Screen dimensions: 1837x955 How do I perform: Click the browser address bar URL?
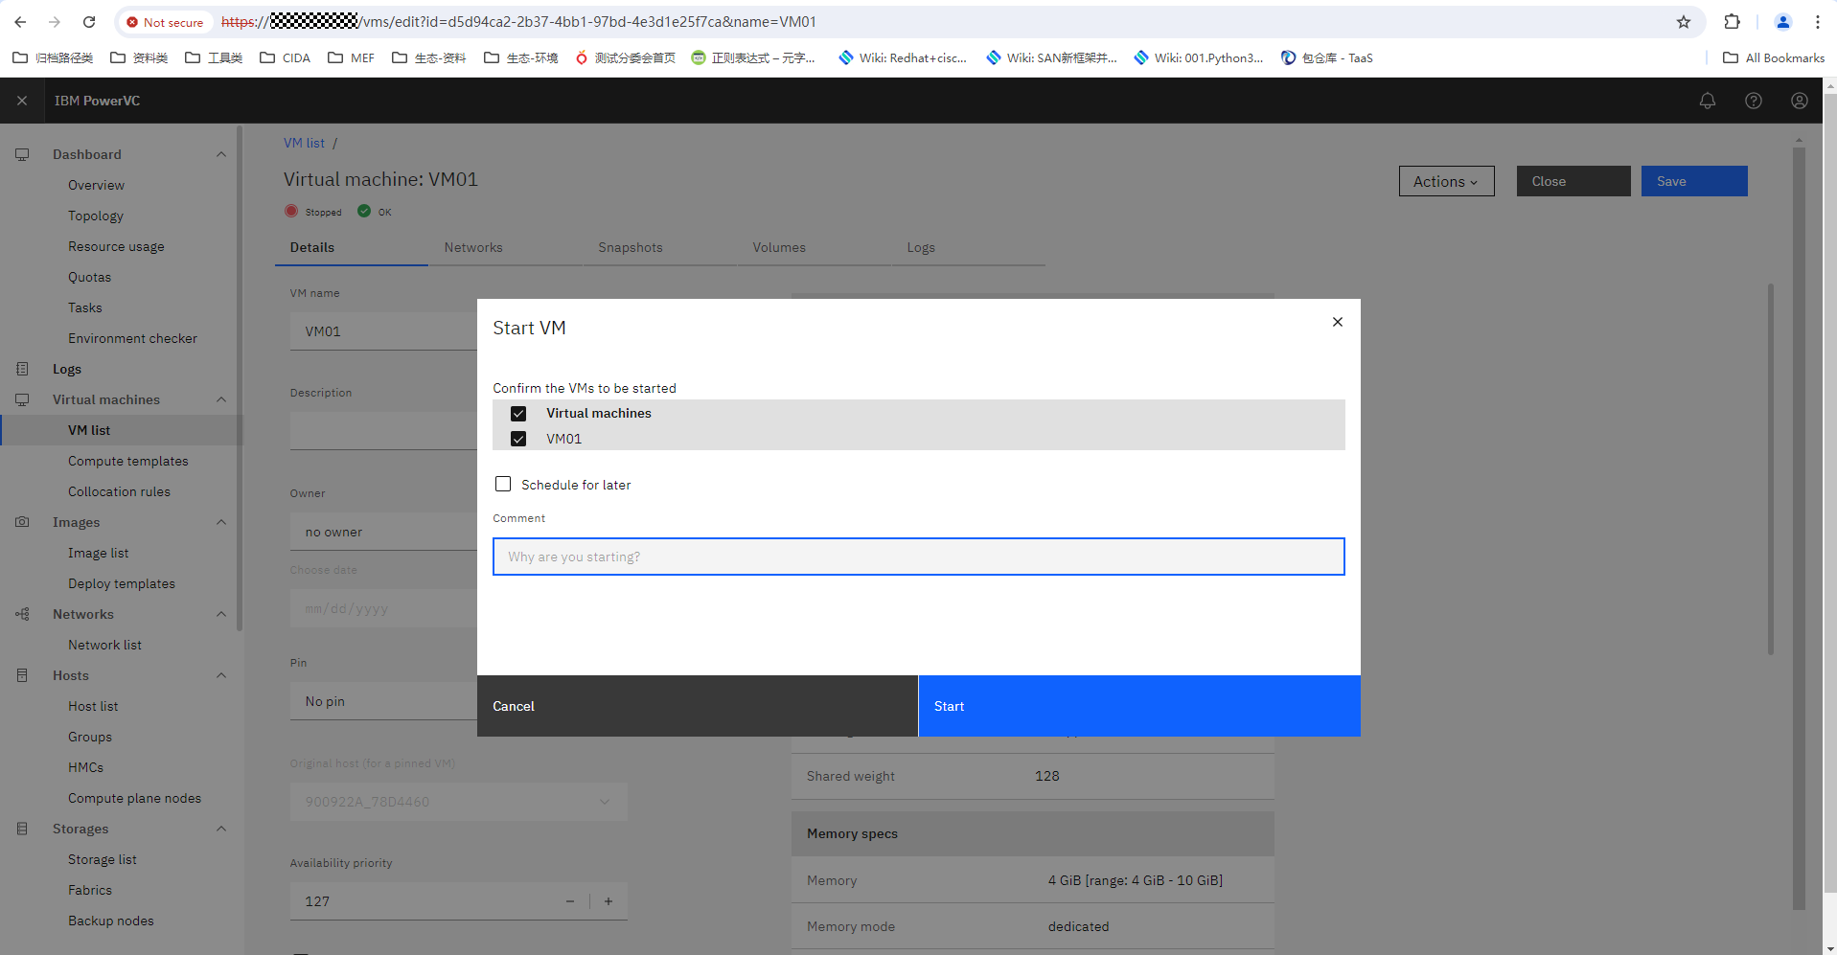coord(518,21)
